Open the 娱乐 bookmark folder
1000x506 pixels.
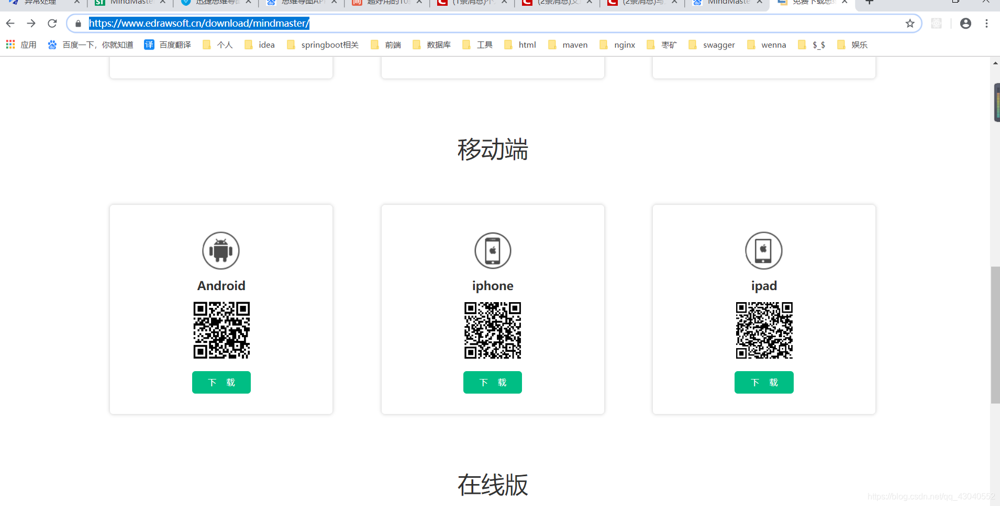(852, 45)
